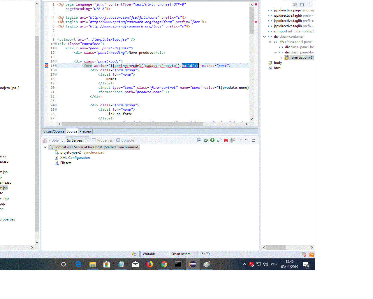Click the editor horizontal scrollbar thumb
Viewport: 373px width, 299px height.
(x=132, y=124)
